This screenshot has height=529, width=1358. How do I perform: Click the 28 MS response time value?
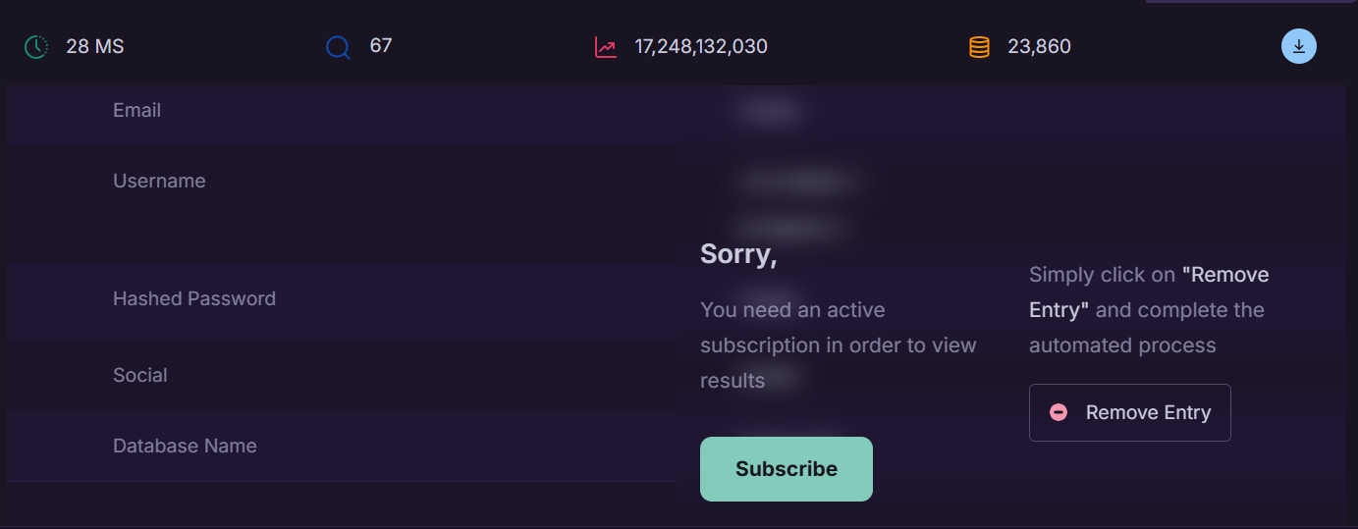(94, 47)
